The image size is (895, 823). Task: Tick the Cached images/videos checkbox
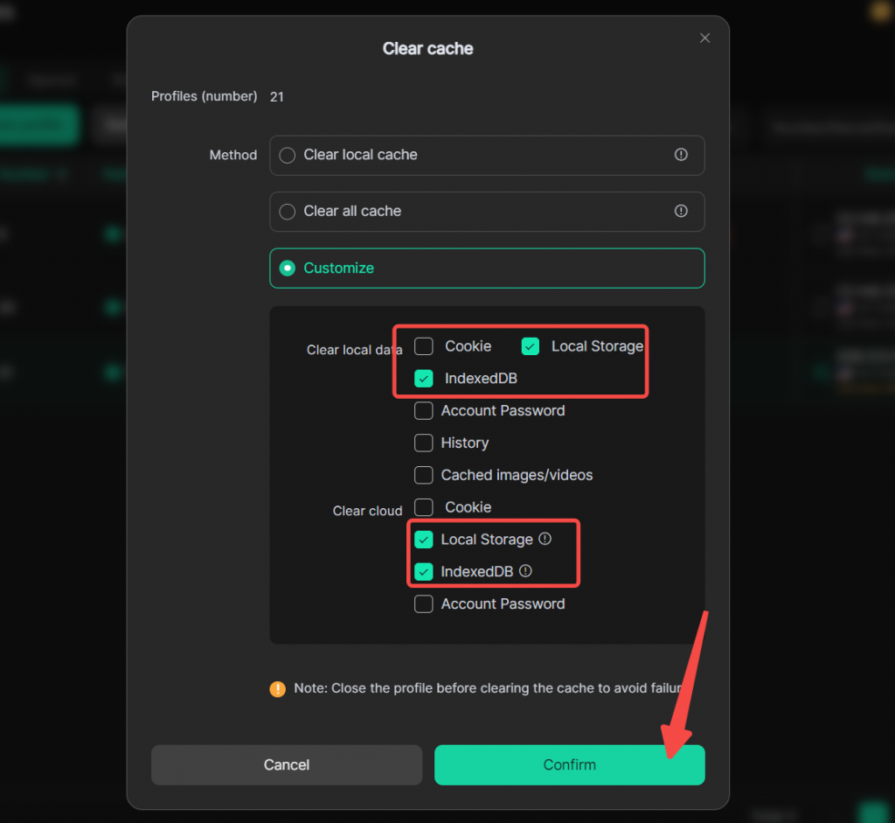click(x=424, y=475)
